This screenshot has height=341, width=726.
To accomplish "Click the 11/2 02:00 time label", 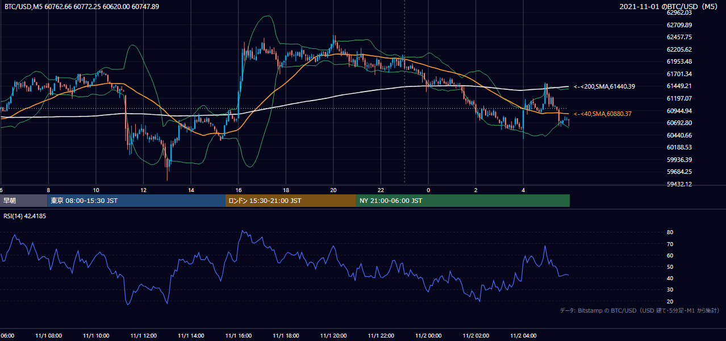I will coord(476,335).
